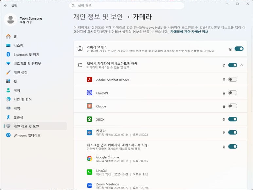Open the 홈 page in sidebar

point(35,37)
